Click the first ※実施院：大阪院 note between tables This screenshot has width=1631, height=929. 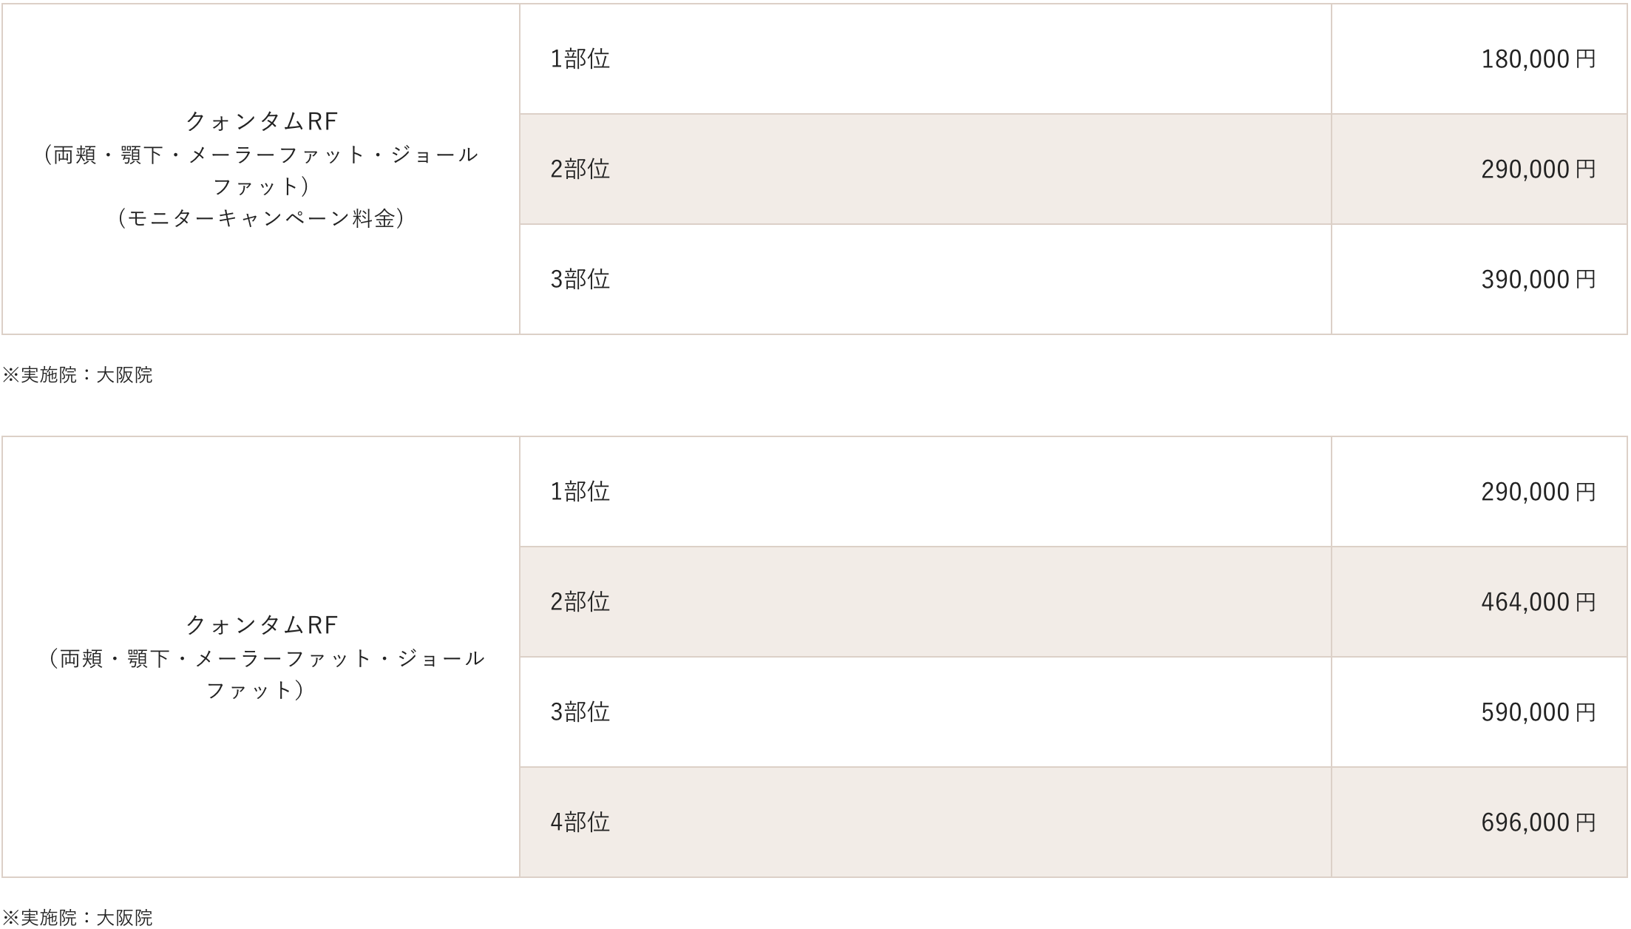tap(78, 375)
